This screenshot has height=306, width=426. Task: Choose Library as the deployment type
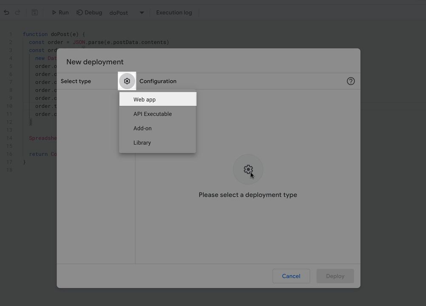click(x=142, y=142)
